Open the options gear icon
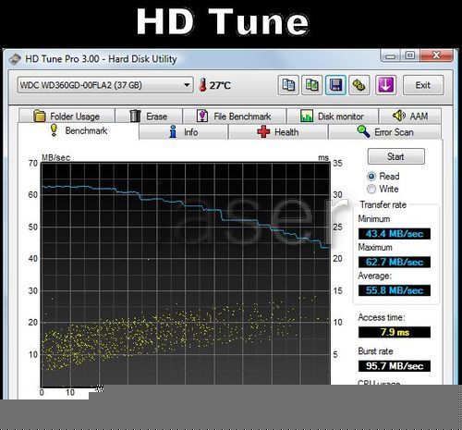The height and width of the screenshot is (430, 462). tap(359, 85)
